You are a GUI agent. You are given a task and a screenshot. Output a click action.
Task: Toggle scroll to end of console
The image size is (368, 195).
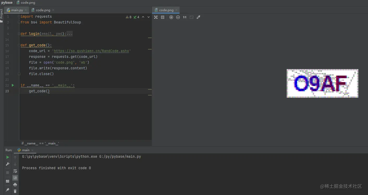15,178
